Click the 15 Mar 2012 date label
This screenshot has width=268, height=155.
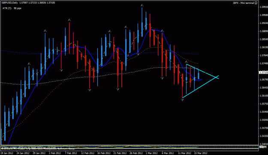click(x=201, y=153)
